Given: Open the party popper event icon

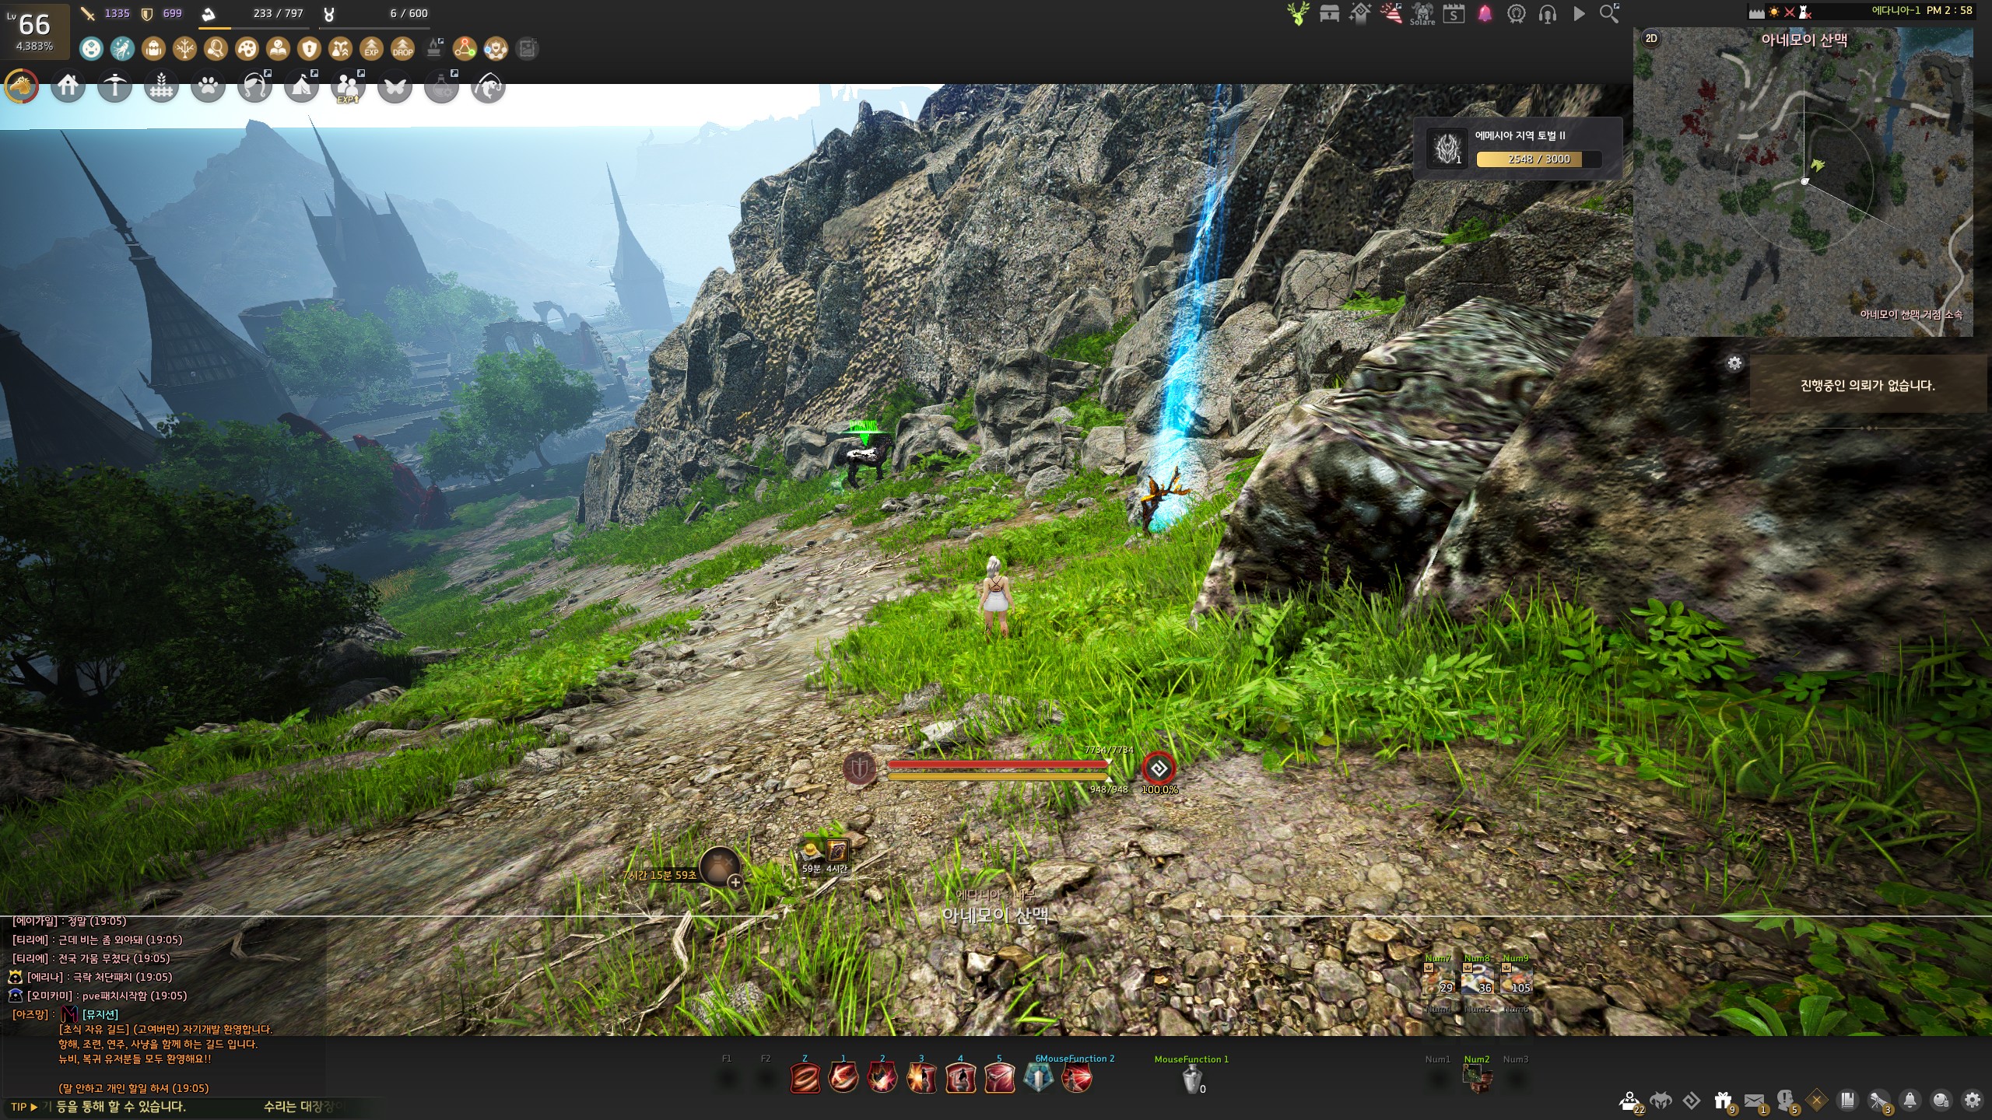Looking at the screenshot, I should pyautogui.click(x=1391, y=13).
